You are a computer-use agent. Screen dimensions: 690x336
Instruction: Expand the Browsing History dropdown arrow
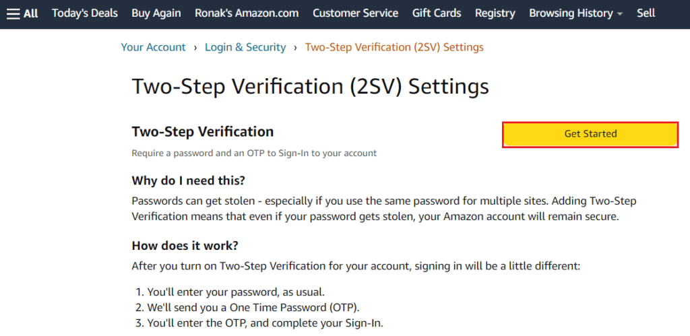tap(620, 14)
